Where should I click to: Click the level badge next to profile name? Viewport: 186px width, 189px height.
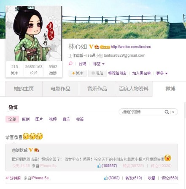105,47
